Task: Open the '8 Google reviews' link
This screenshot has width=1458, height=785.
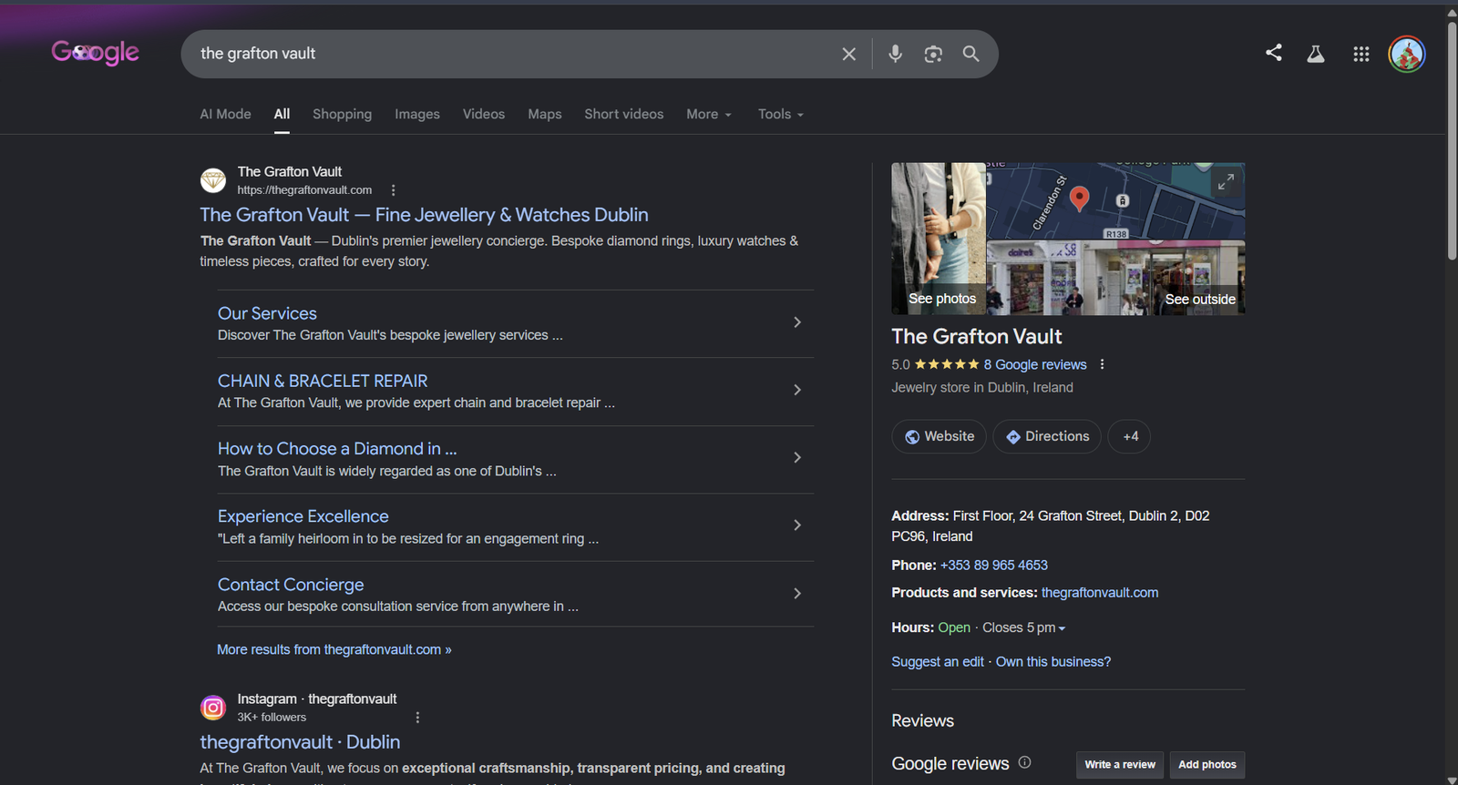Action: click(x=1035, y=364)
